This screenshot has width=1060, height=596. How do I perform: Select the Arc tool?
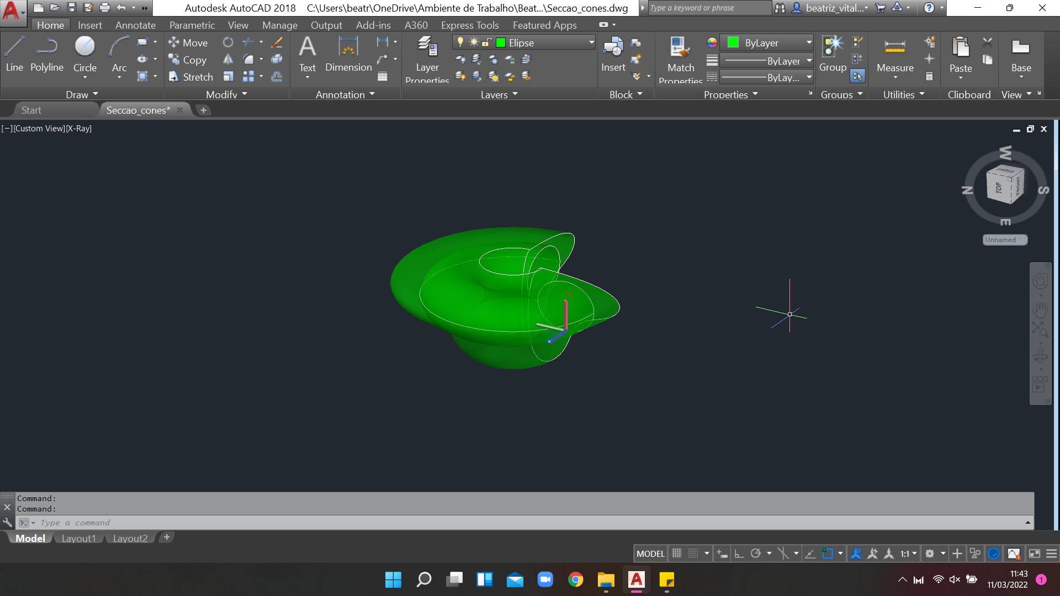tap(119, 55)
